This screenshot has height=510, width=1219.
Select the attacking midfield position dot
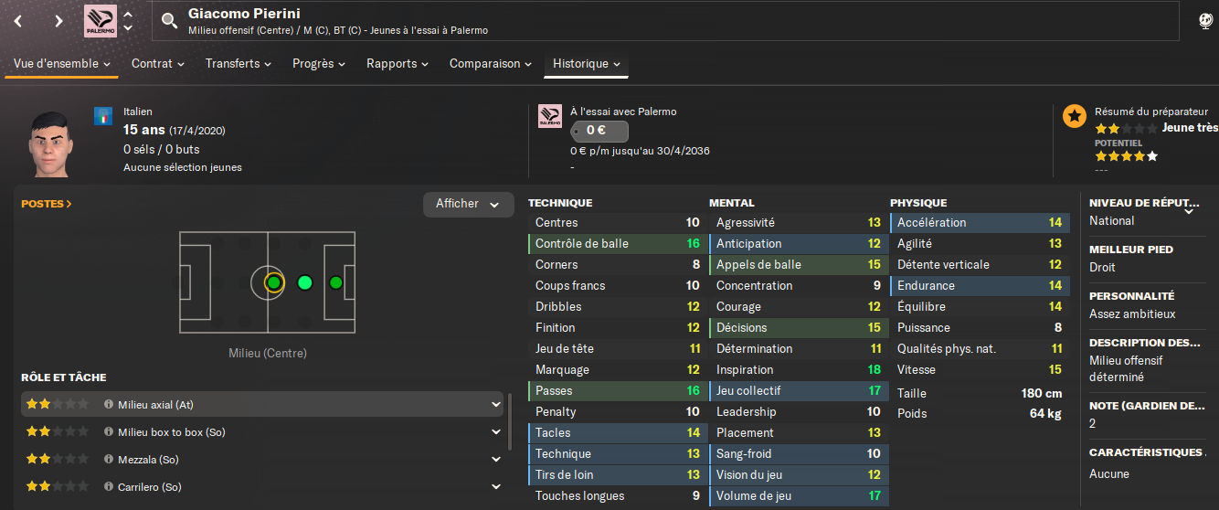click(x=305, y=282)
